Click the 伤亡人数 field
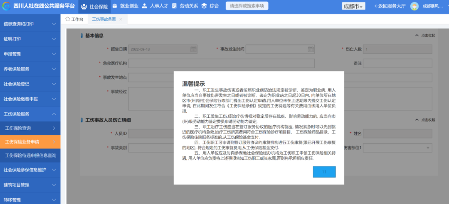449x204 pixels. (x=397, y=49)
